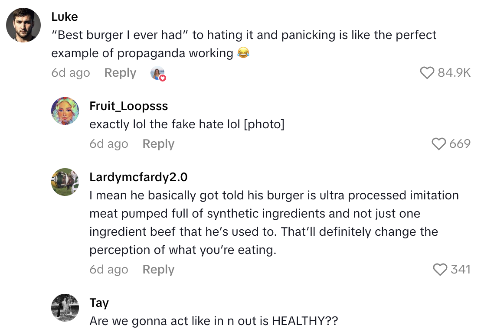
Task: Expand Fruit_Loopsss's reply thread
Action: click(x=158, y=143)
